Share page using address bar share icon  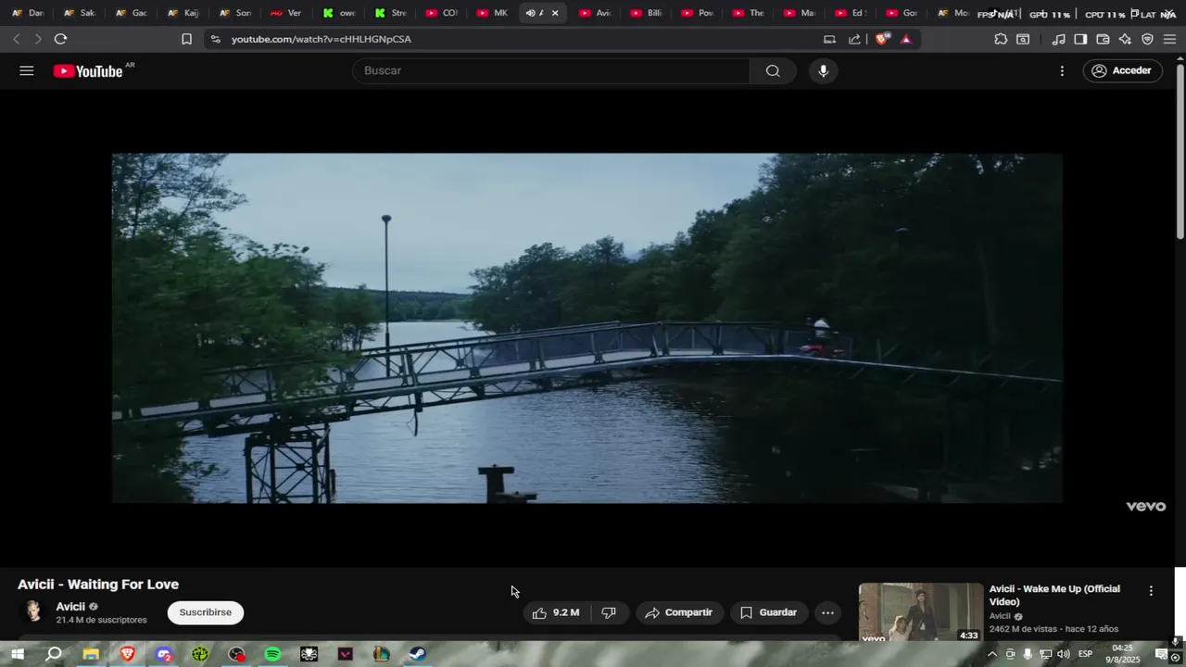[854, 39]
